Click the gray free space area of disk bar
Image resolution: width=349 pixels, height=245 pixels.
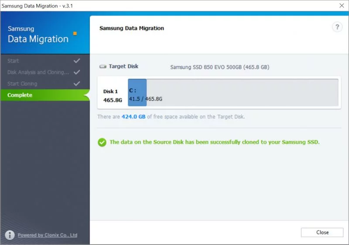tap(242, 92)
